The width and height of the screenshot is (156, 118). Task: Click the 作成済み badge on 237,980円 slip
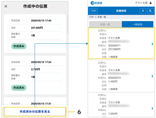[x=19, y=46]
